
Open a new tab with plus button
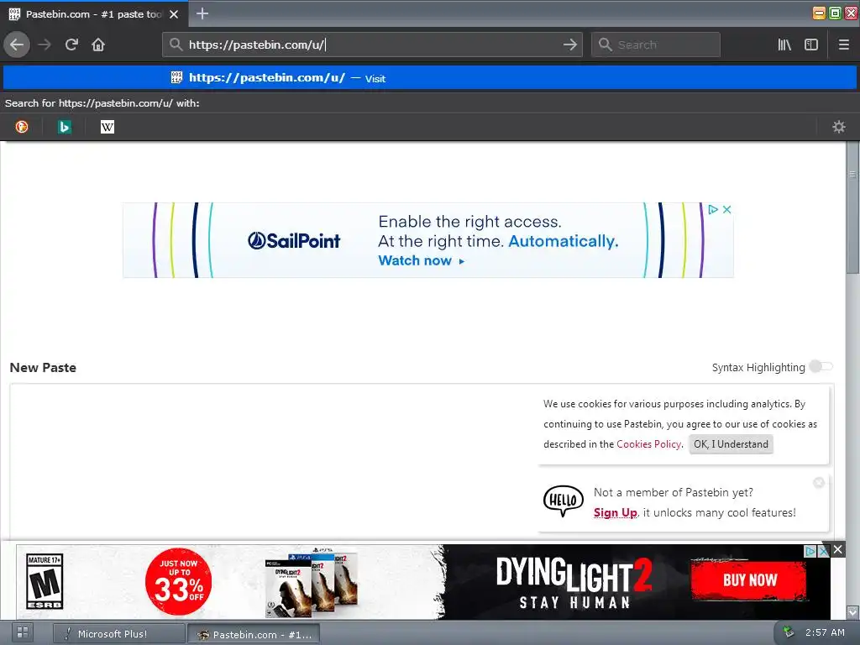click(x=202, y=13)
